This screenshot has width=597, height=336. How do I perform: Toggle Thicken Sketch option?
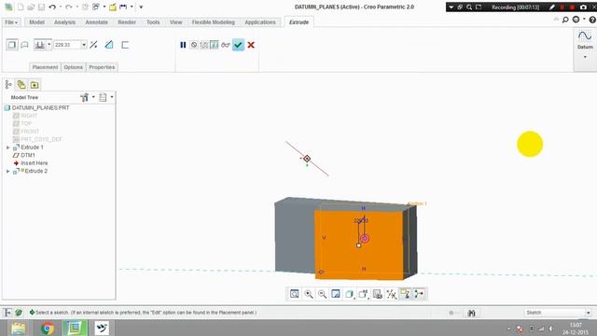click(x=125, y=45)
